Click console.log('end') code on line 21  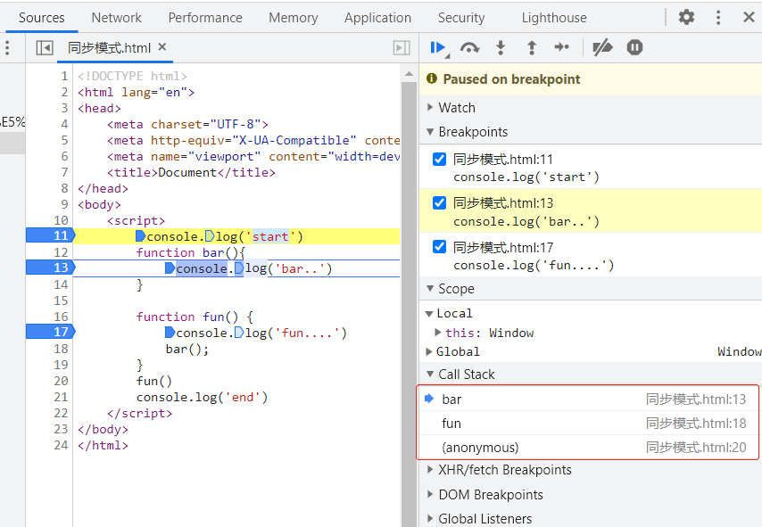[203, 397]
